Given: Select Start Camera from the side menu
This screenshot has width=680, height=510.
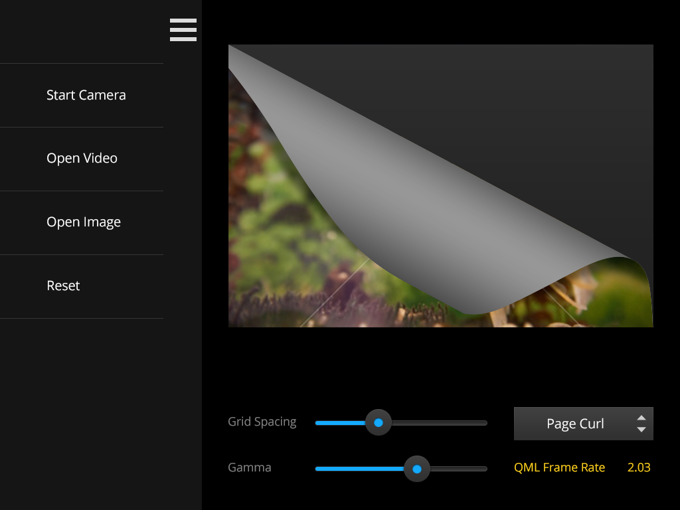Looking at the screenshot, I should pos(86,95).
